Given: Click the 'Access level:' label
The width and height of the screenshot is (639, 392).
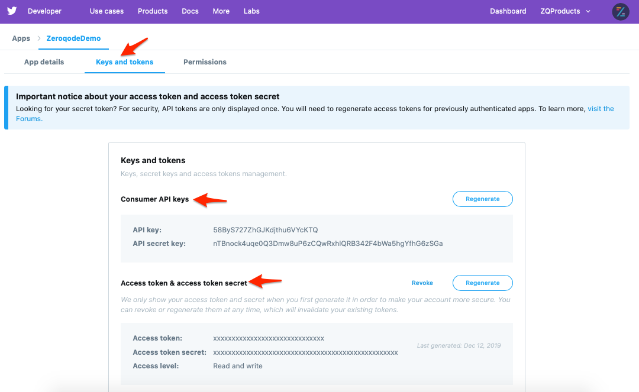Looking at the screenshot, I should point(156,366).
